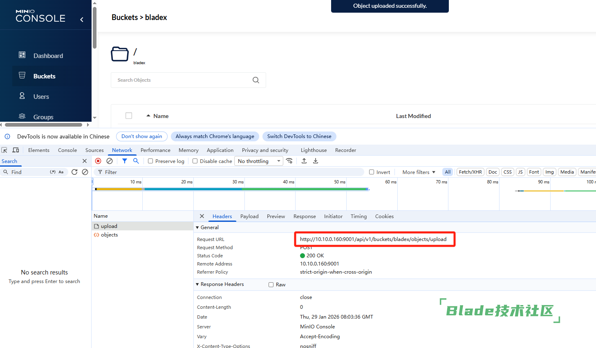Select the inspect element picker icon

coord(4,150)
